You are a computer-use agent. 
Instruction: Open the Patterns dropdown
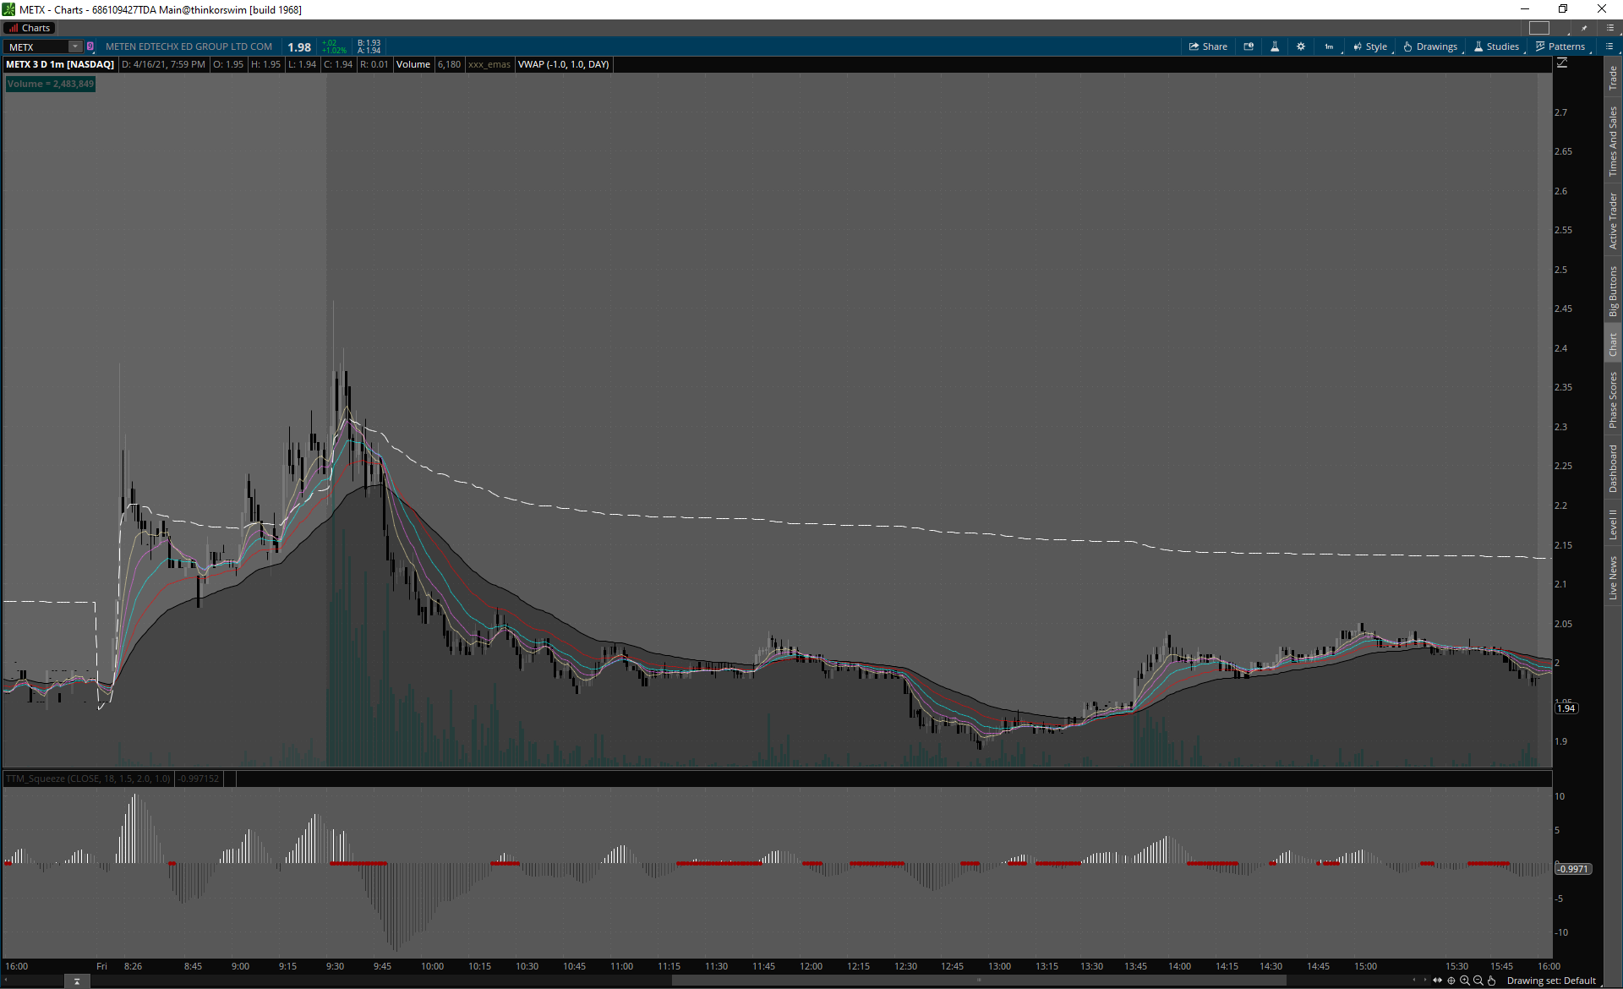coord(1560,46)
